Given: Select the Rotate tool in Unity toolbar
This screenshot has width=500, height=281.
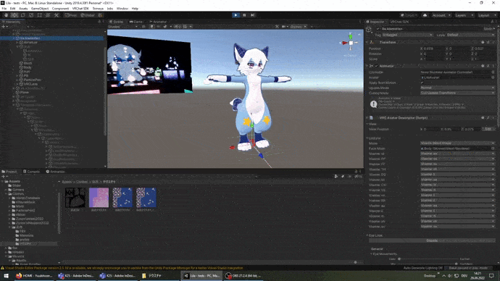Looking at the screenshot, I should tap(22, 15).
